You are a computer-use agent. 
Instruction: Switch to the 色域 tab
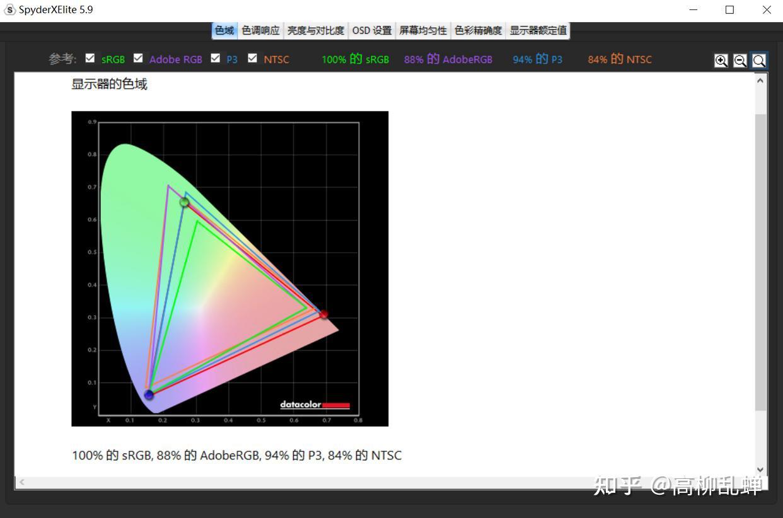coord(224,30)
